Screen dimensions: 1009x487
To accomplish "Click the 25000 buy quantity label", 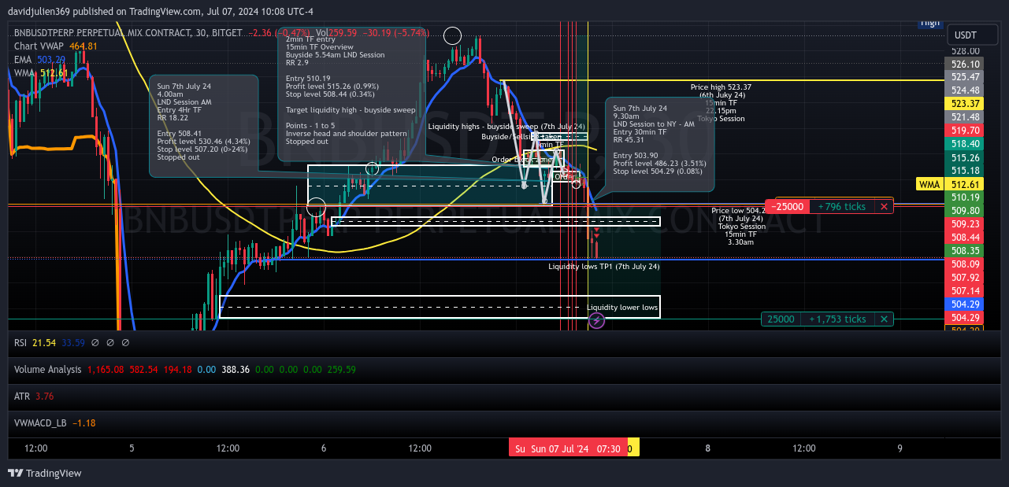I will point(782,319).
